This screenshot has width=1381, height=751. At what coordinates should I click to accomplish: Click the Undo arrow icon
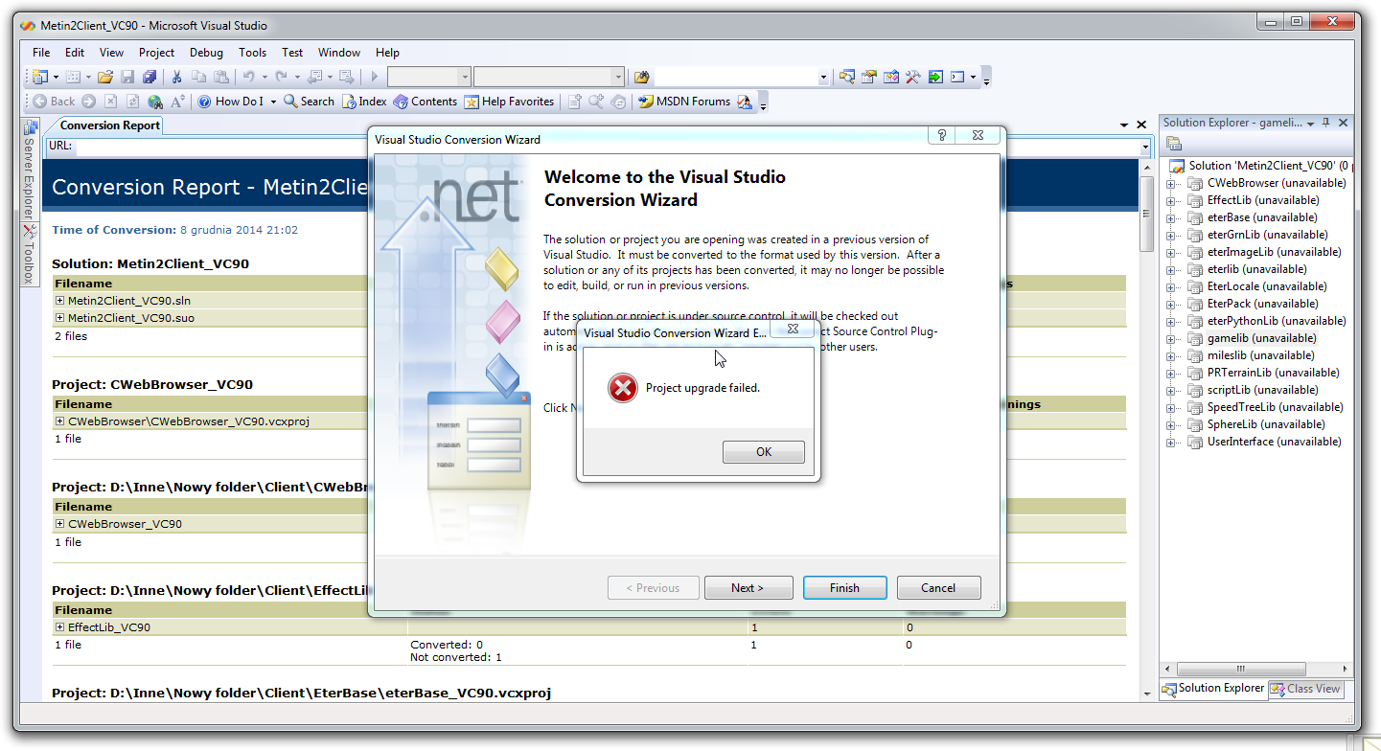coord(248,77)
